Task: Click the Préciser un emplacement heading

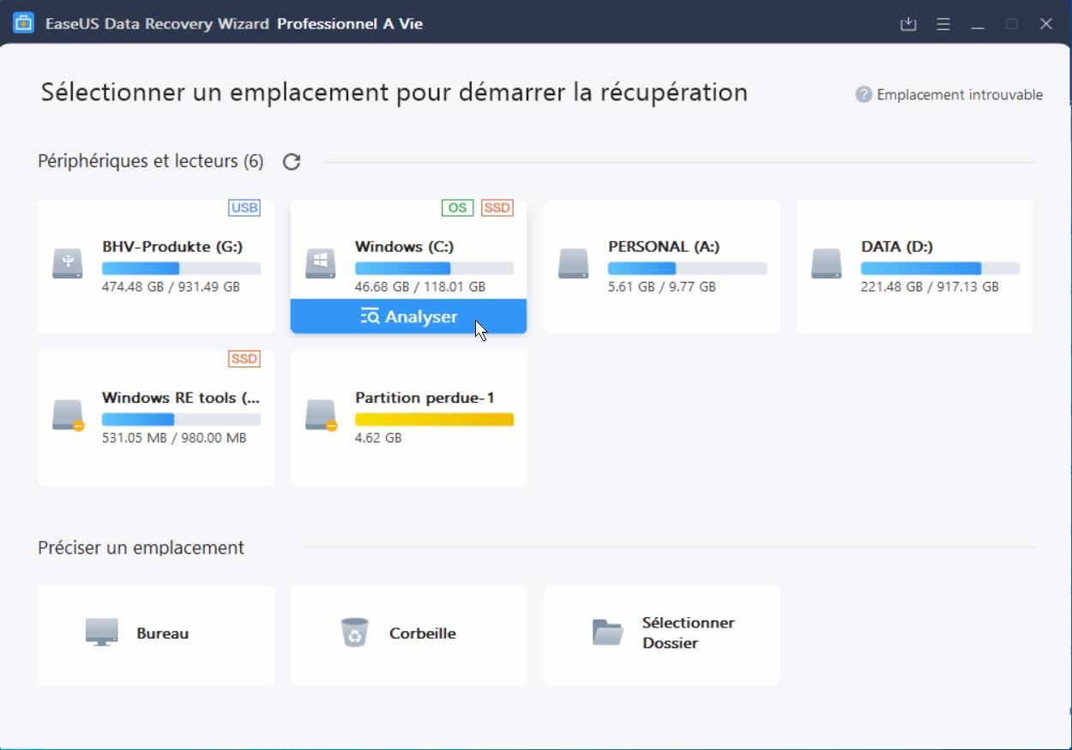Action: [142, 548]
